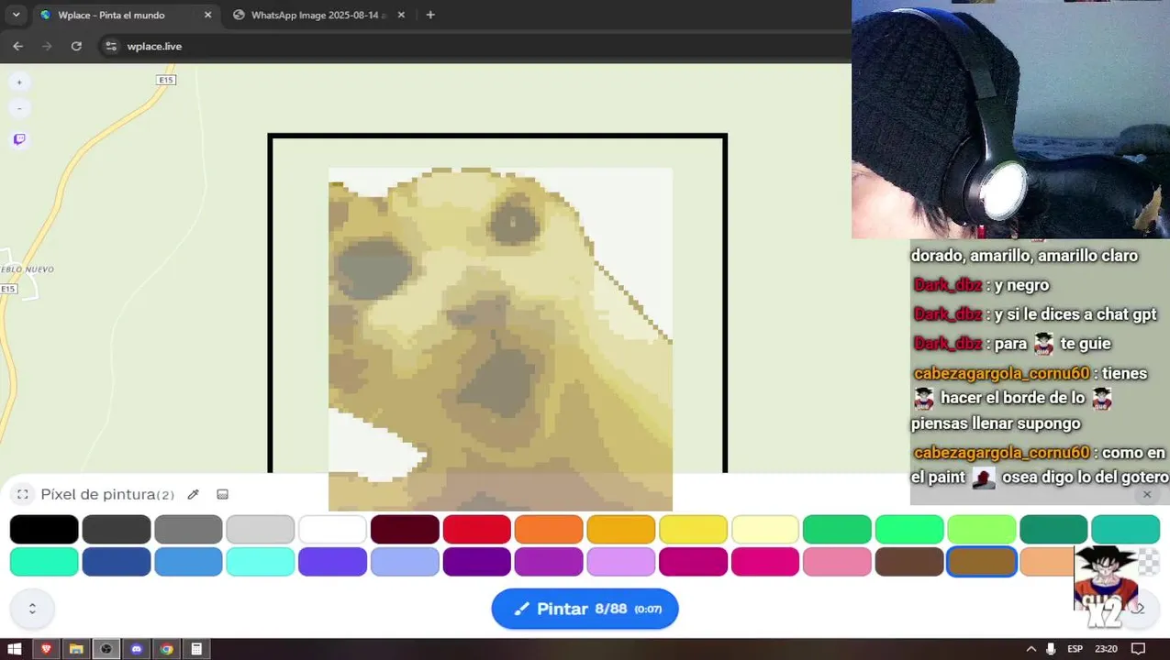
Task: Choose the golden amber color swatch
Action: [621, 529]
